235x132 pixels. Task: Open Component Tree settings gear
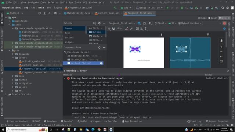point(99,47)
